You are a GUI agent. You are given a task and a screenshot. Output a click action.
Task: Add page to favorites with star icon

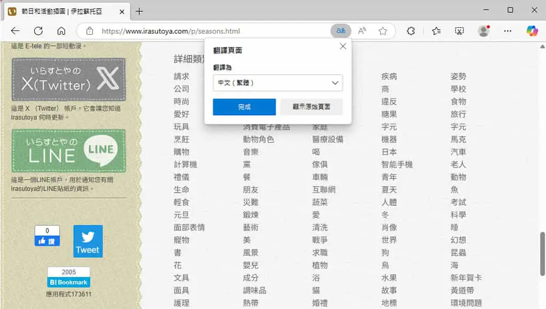[x=383, y=31]
